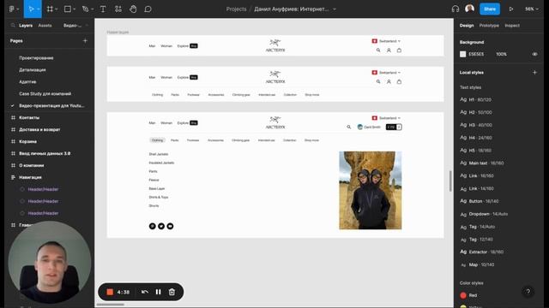Screen dimensions: 549x308
Task: Add a local style with plus icon
Action: pyautogui.click(x=534, y=72)
